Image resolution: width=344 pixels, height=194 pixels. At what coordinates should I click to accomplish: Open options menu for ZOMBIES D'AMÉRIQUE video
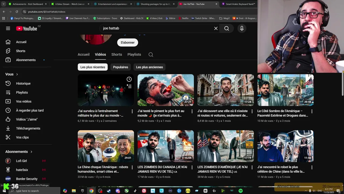point(252,167)
